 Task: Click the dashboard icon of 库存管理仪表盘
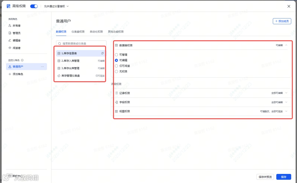click(x=59, y=76)
